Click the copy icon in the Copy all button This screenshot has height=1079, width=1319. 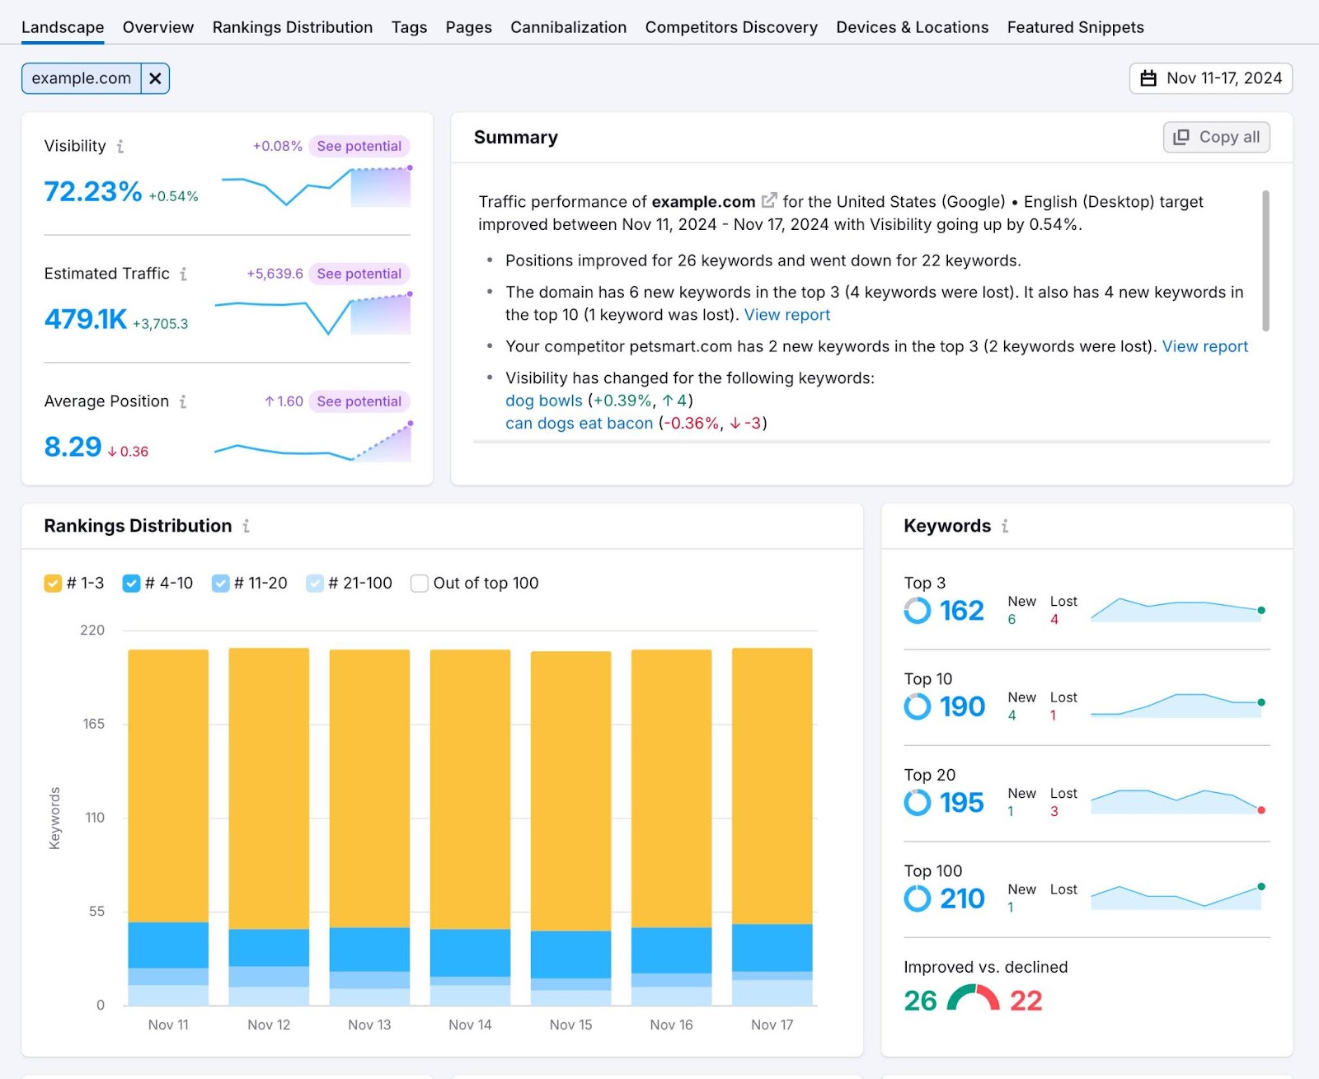click(x=1180, y=137)
